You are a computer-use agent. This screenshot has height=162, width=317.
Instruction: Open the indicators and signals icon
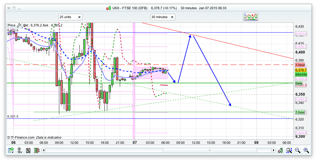(x=250, y=17)
